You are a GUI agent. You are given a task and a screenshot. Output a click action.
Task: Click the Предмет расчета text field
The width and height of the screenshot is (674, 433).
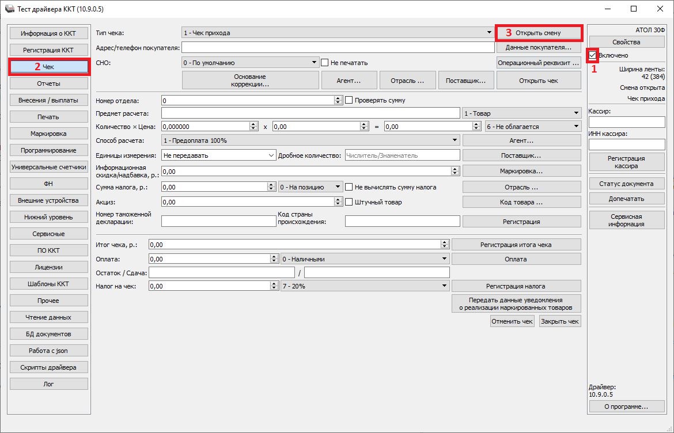pyautogui.click(x=311, y=113)
